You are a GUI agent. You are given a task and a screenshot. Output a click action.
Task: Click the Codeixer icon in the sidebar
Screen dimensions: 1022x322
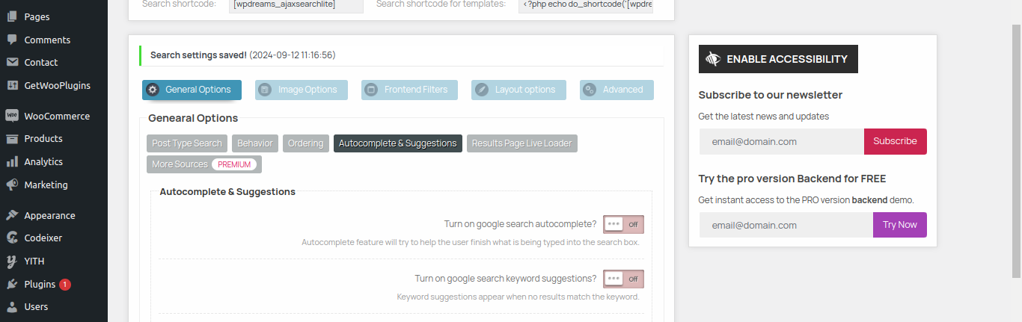coord(12,238)
